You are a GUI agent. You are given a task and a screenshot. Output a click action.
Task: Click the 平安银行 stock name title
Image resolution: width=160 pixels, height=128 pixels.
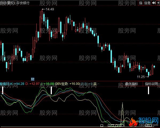pos(23,3)
